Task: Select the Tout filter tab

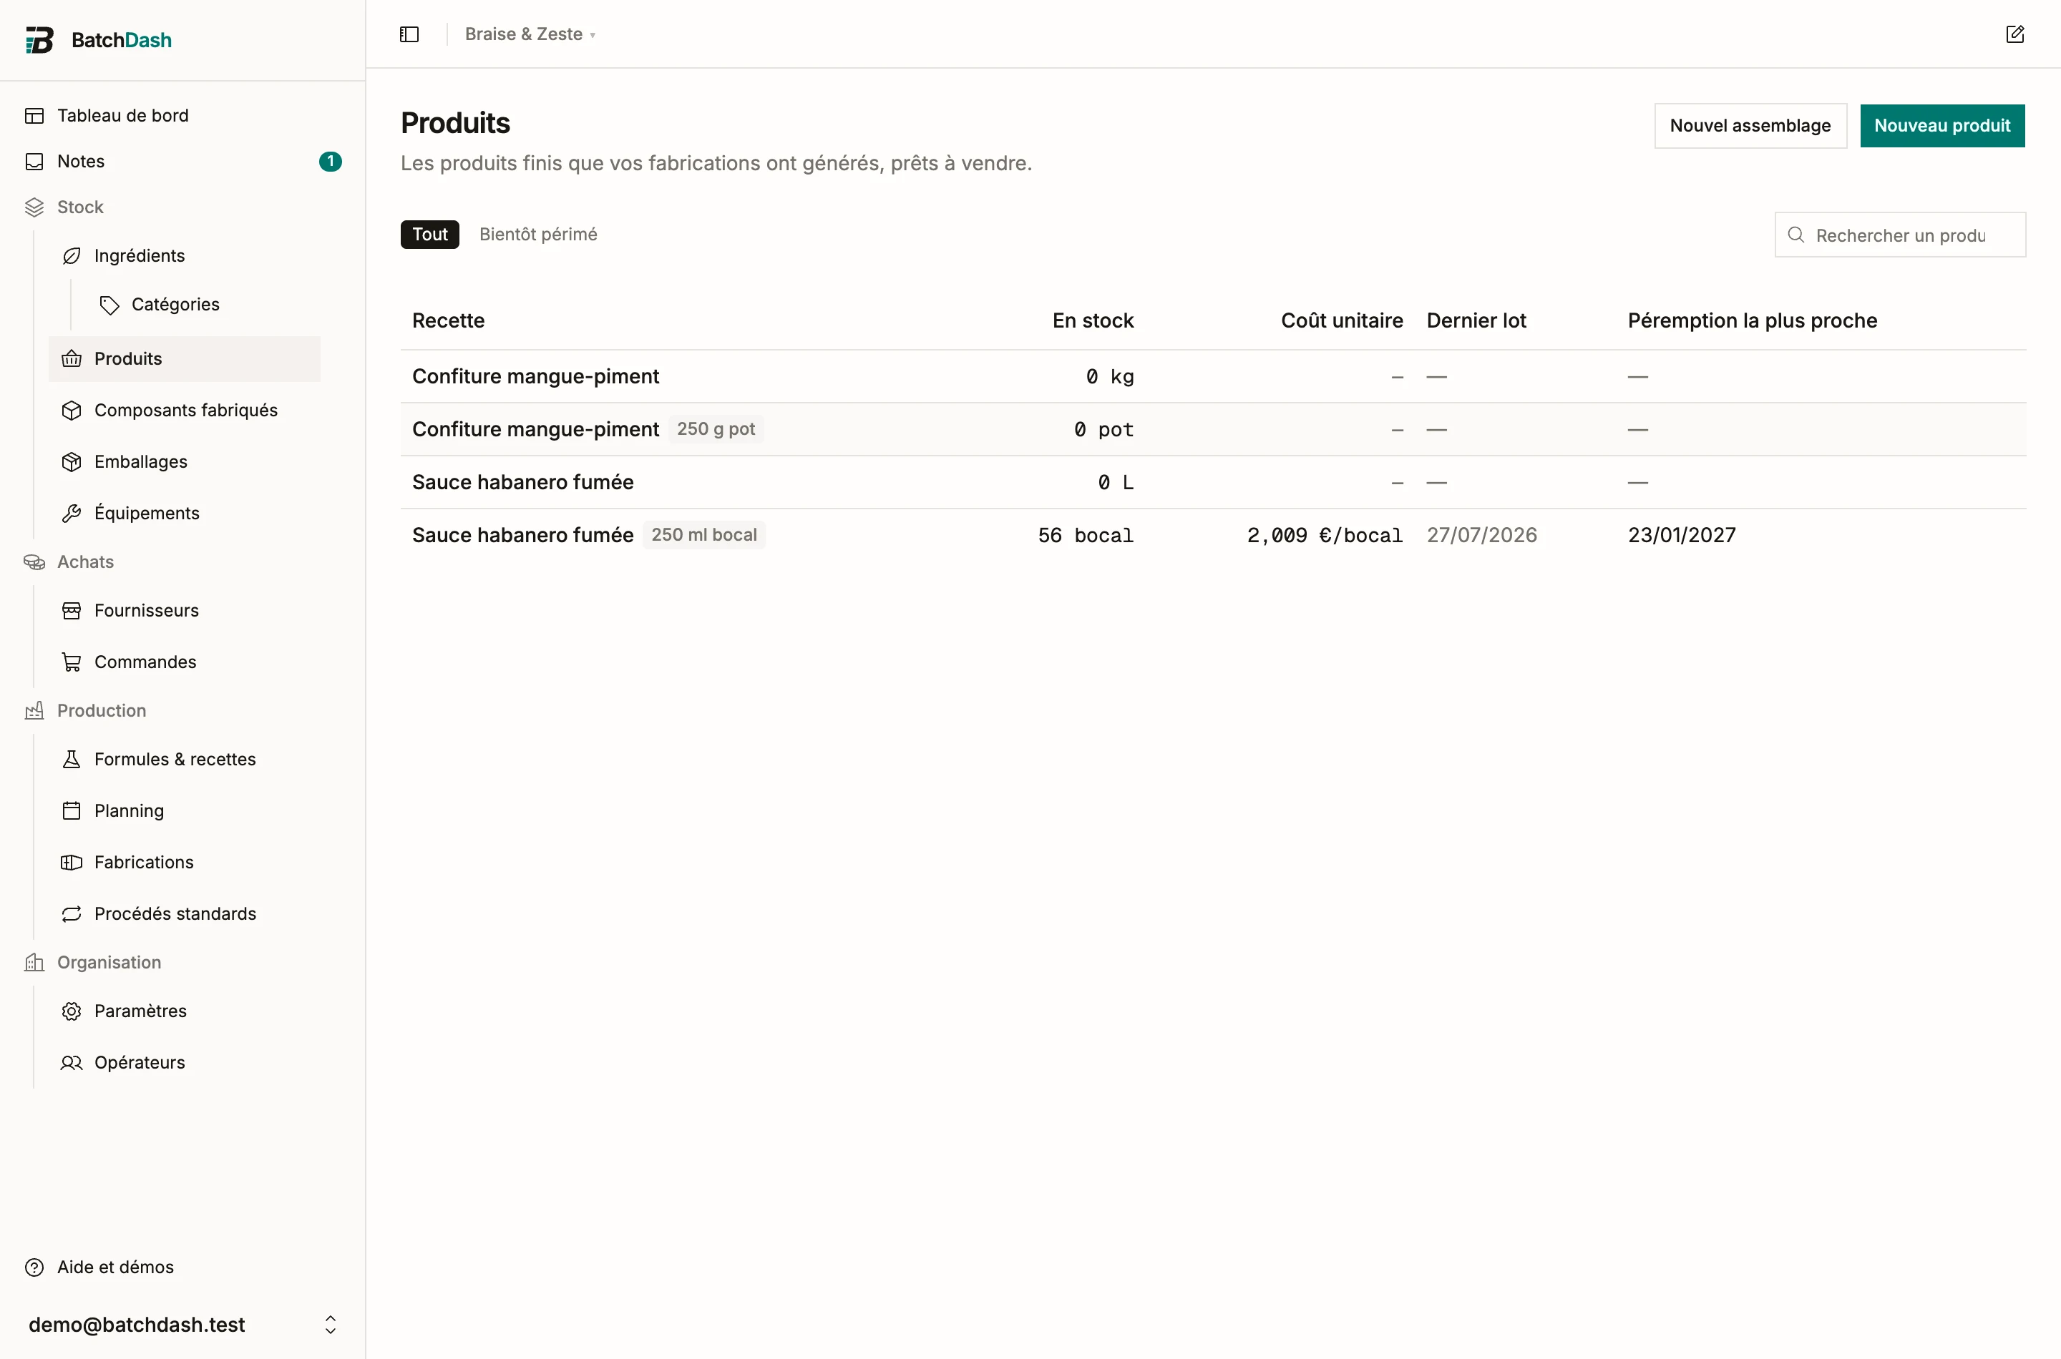Action: [430, 235]
